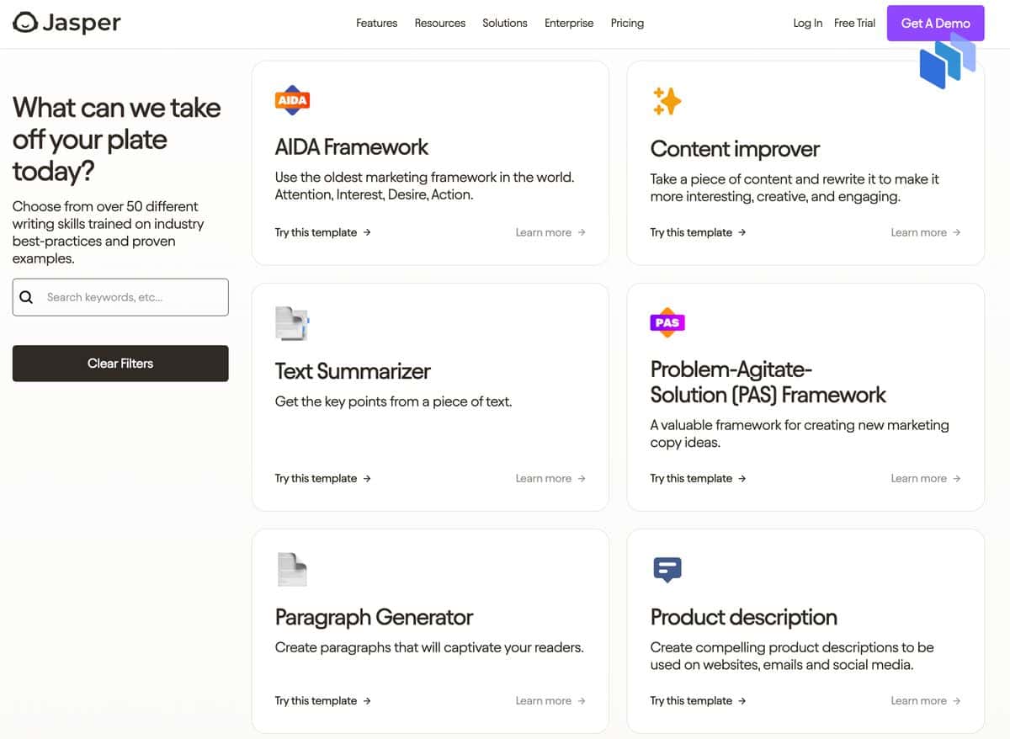Open the Resources menu
The width and height of the screenshot is (1010, 739).
pyautogui.click(x=439, y=23)
